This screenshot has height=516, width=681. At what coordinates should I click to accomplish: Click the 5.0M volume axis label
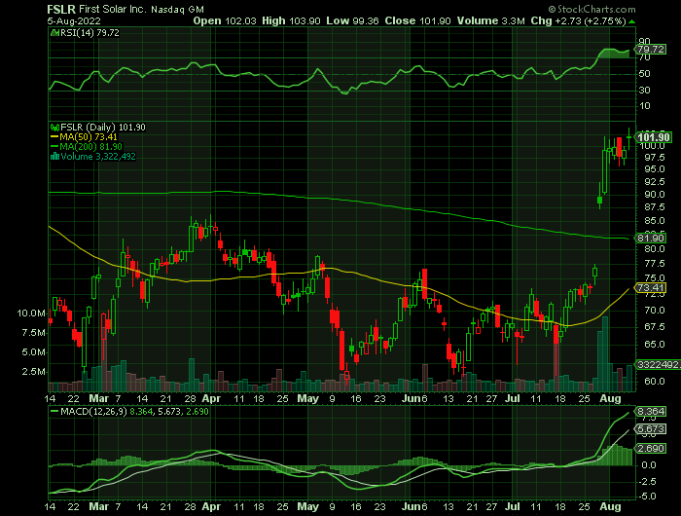click(34, 352)
